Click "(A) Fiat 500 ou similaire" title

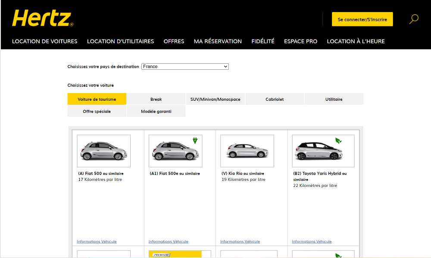tap(101, 174)
